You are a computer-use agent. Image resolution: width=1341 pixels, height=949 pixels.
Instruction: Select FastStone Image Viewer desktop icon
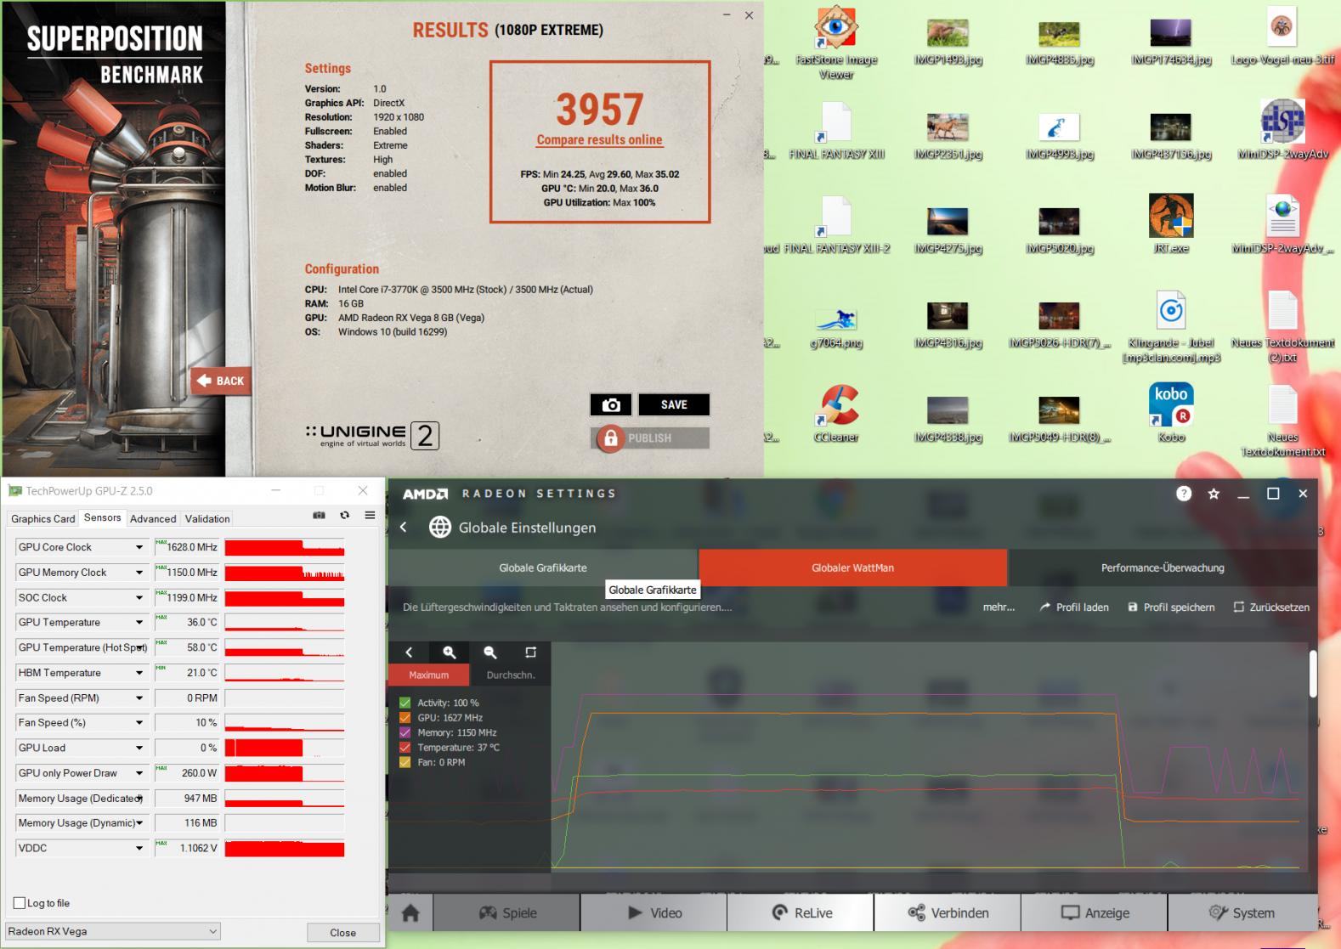(836, 43)
